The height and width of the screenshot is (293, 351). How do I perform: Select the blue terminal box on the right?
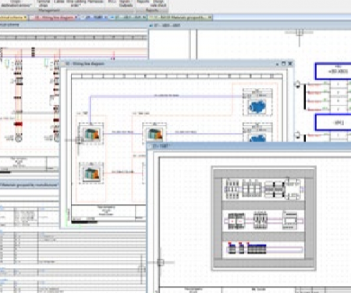click(333, 71)
